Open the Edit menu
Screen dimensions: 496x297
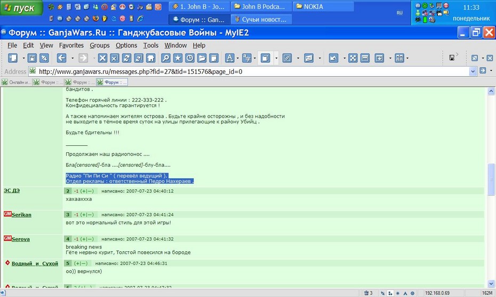(28, 45)
